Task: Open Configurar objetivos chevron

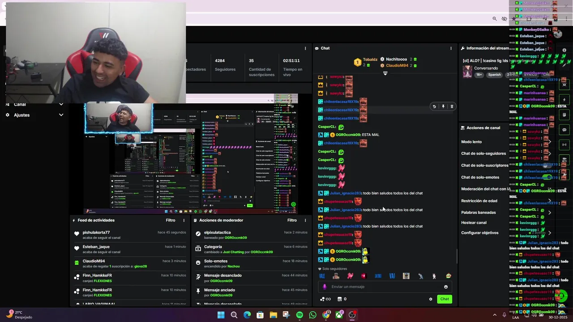Action: (x=550, y=233)
